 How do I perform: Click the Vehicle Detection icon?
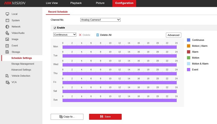click(x=7, y=76)
